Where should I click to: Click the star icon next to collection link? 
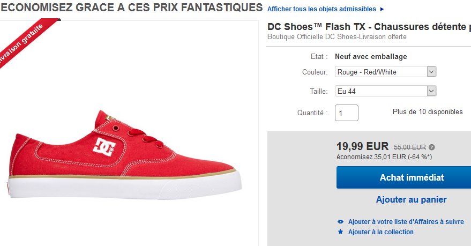tap(340, 232)
